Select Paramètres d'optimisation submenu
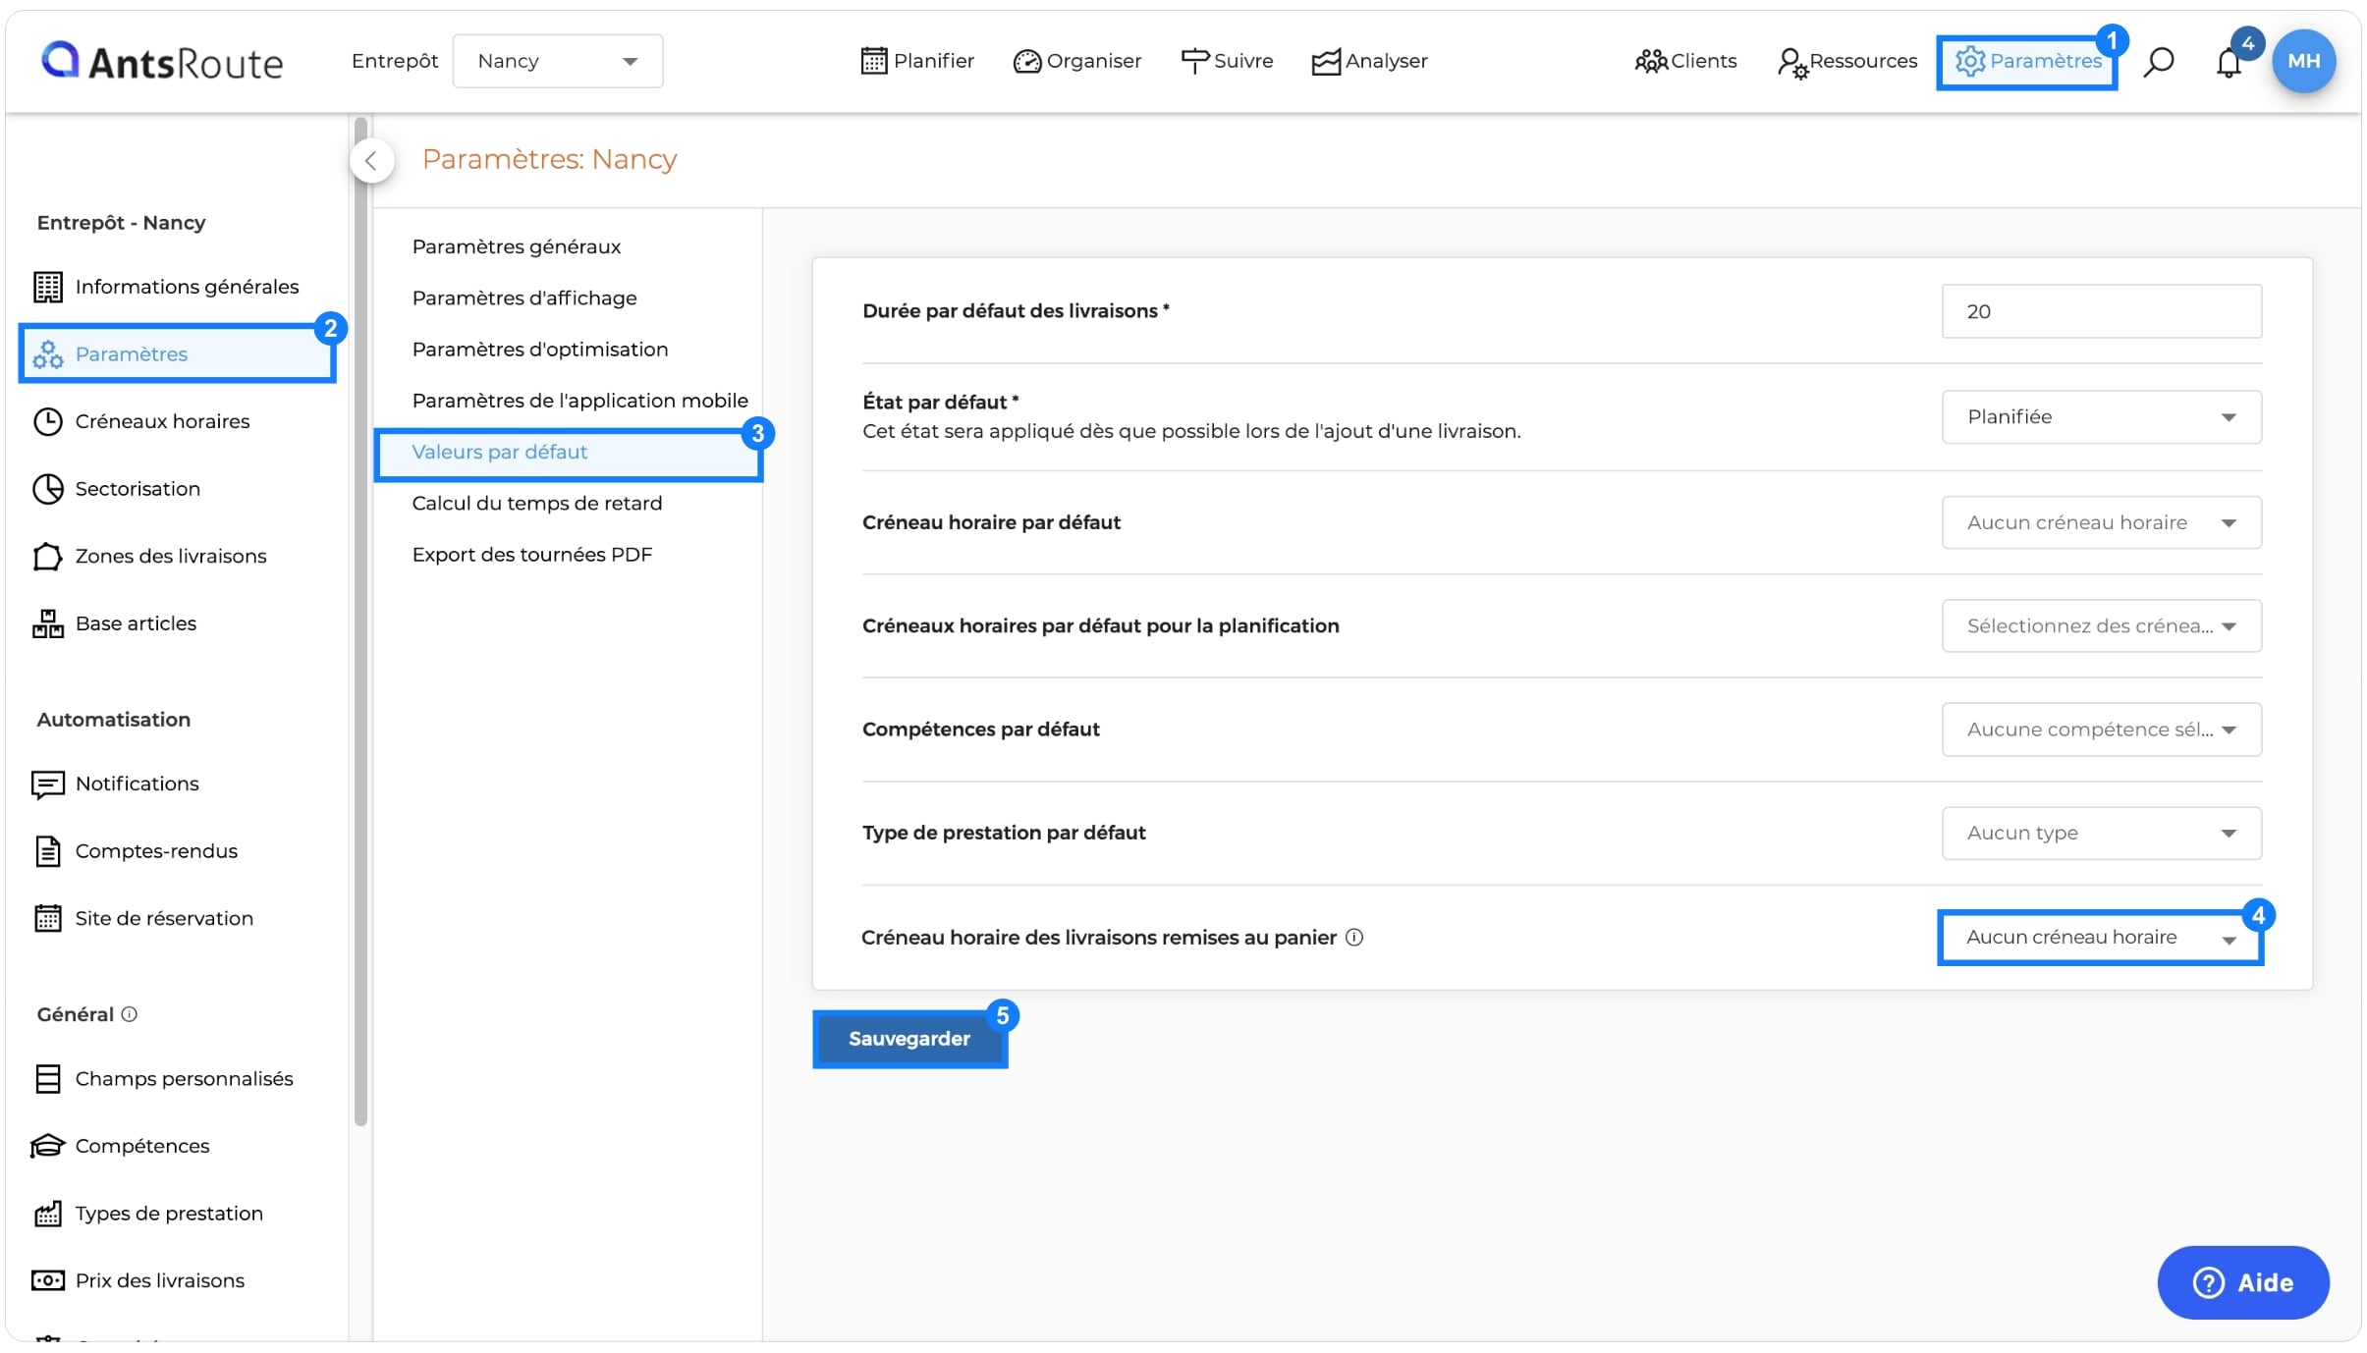Image resolution: width=2367 pixels, height=1353 pixels. tap(539, 350)
